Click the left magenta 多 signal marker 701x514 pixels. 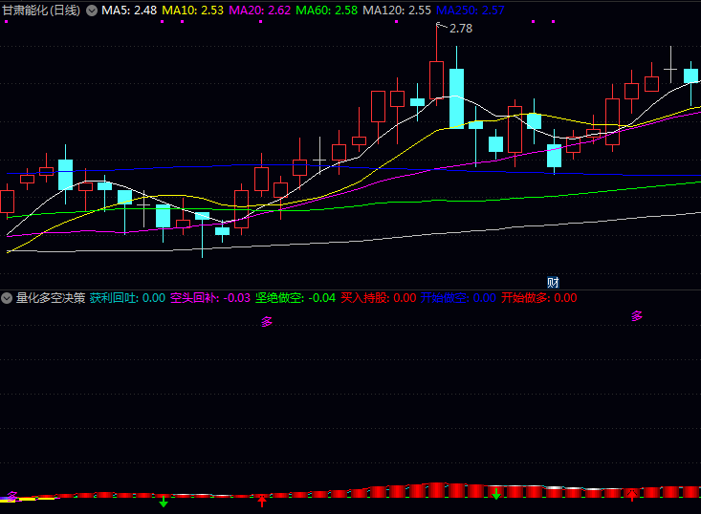click(267, 322)
